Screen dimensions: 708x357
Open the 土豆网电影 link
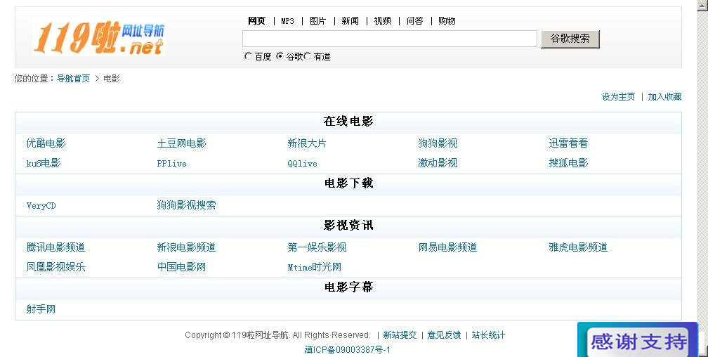tap(181, 143)
